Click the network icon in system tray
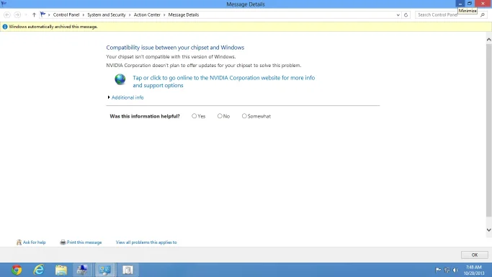492x277 pixels. pyautogui.click(x=447, y=270)
